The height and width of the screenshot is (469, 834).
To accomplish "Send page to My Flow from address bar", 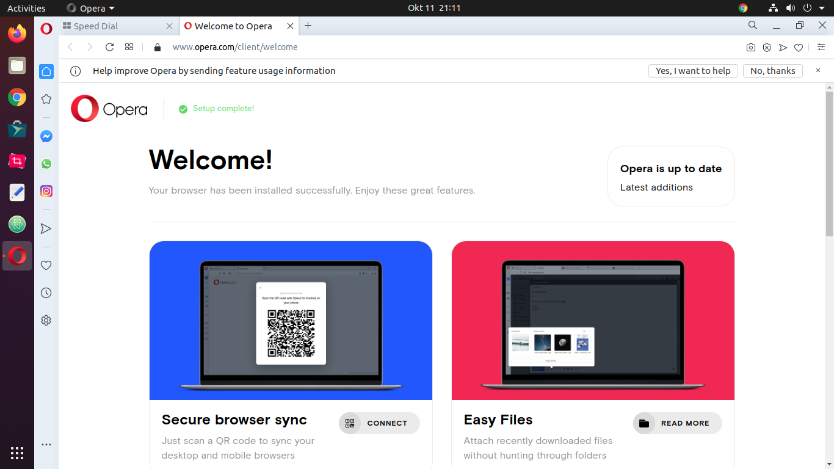I will pyautogui.click(x=783, y=48).
